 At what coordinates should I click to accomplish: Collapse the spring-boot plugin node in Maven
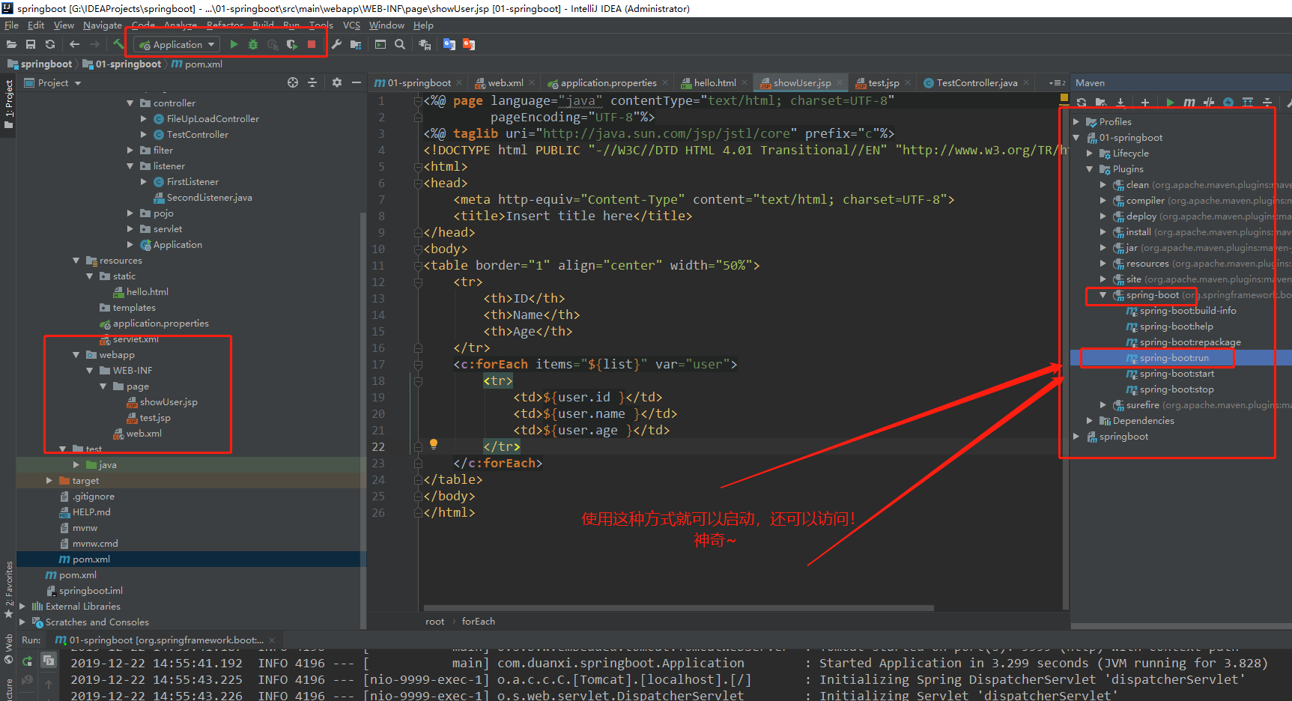[1103, 295]
